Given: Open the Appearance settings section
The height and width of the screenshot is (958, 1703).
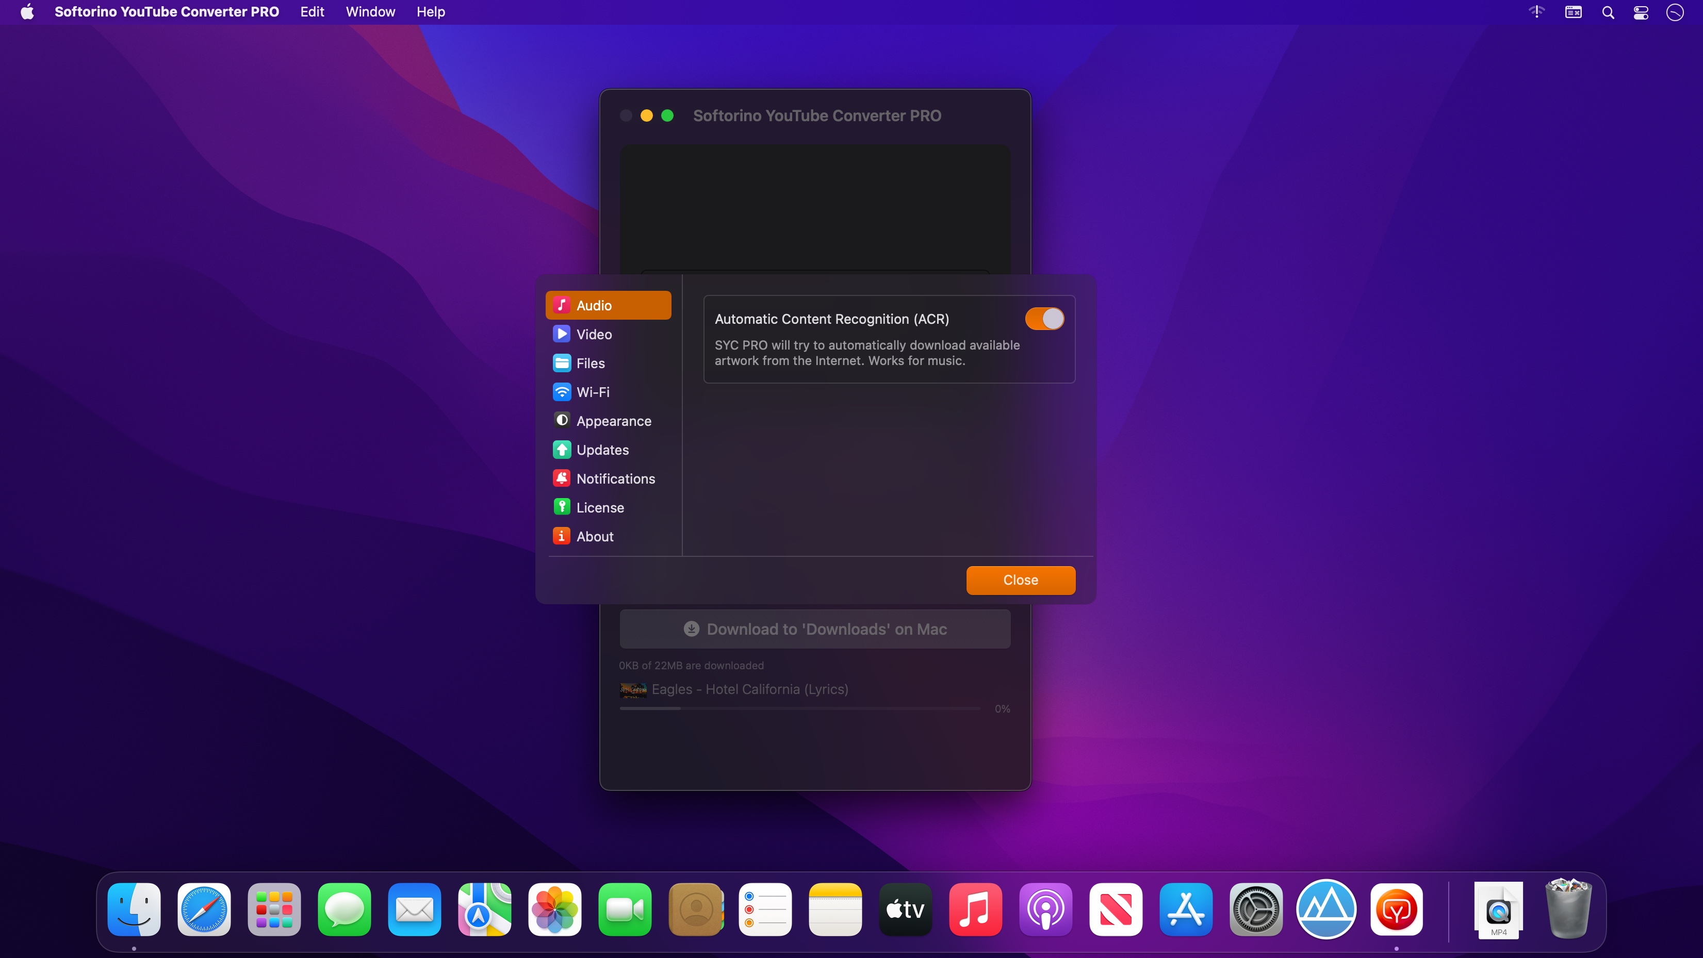Looking at the screenshot, I should click(x=608, y=421).
